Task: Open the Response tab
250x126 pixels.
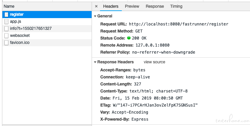Action: coord(155,6)
